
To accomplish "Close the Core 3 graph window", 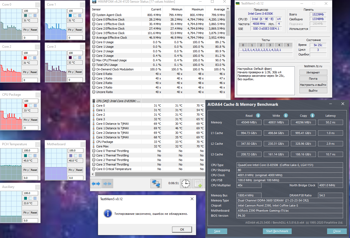I will [83, 47].
